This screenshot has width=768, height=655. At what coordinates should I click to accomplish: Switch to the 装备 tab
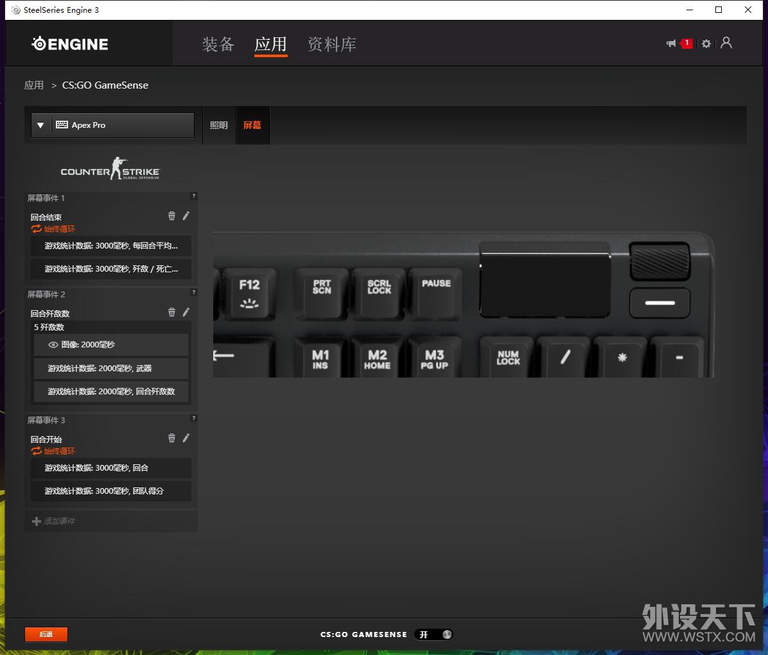click(x=218, y=44)
